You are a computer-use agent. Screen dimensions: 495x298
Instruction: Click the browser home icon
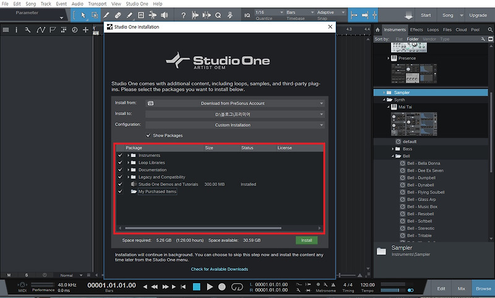377,30
